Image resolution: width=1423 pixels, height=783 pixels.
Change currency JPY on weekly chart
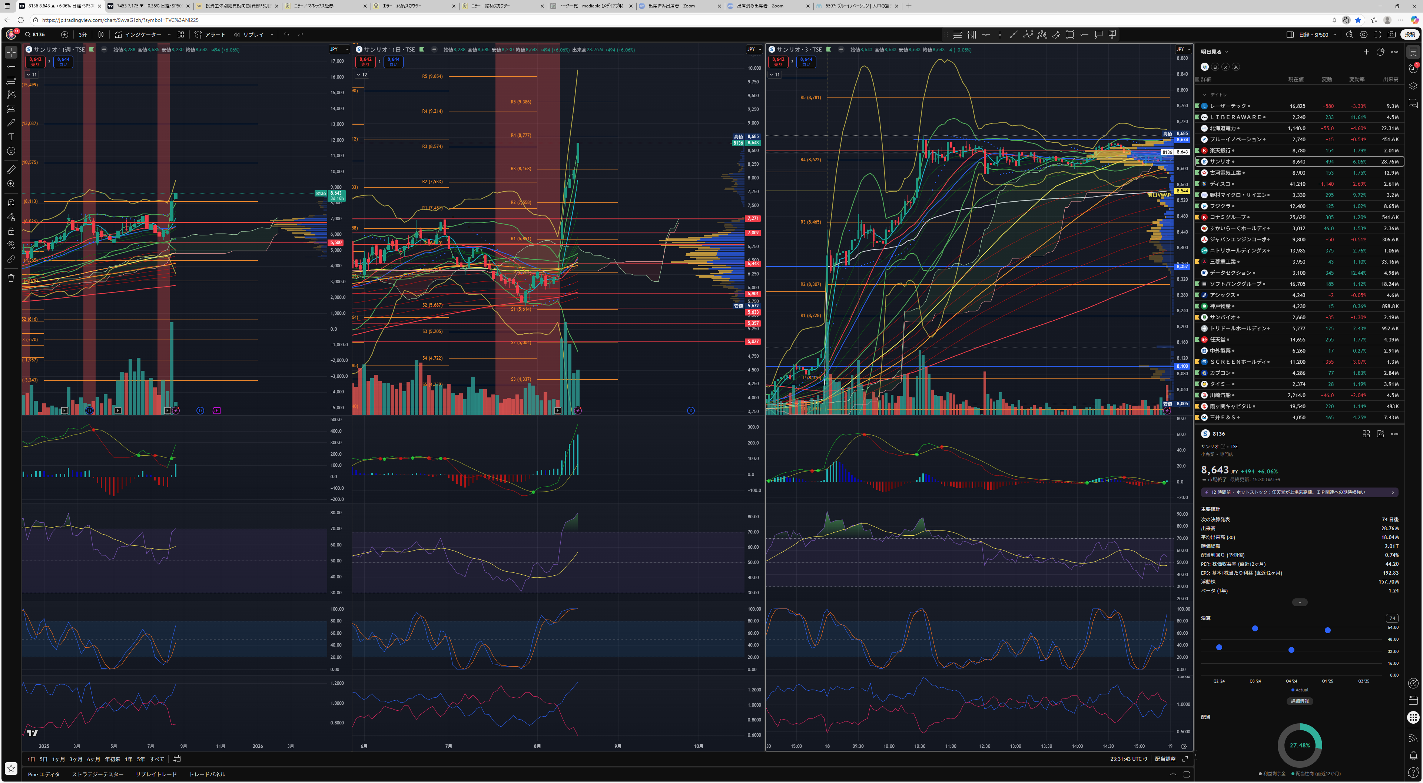pyautogui.click(x=339, y=49)
